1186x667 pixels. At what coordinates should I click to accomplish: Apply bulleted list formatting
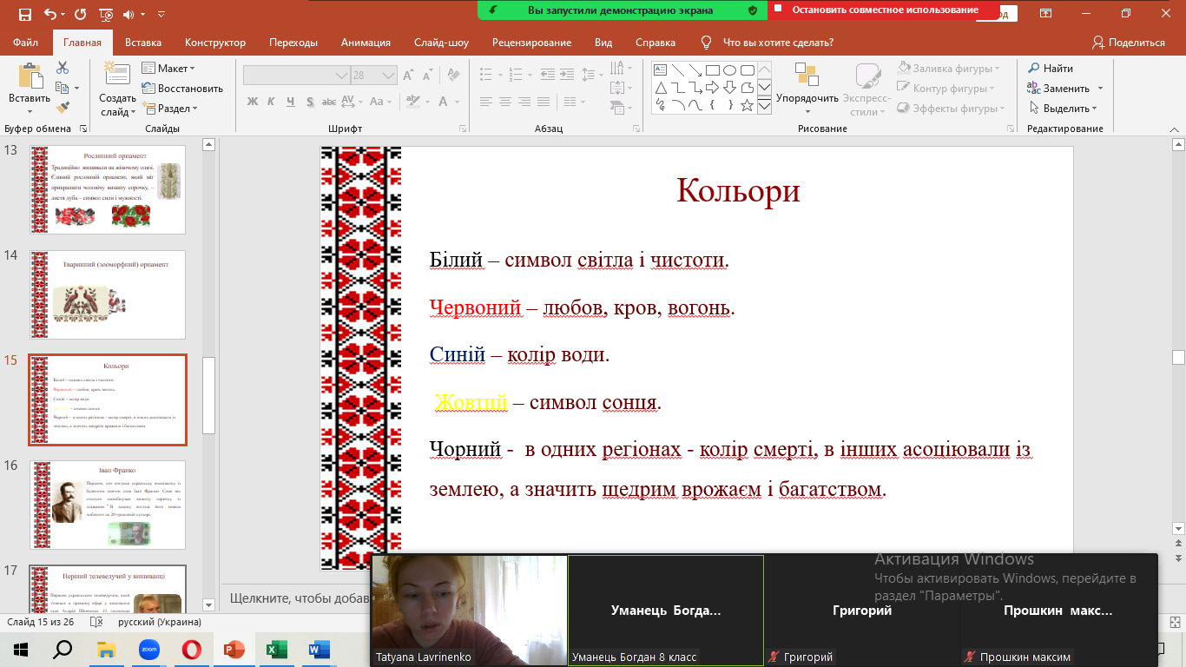pyautogui.click(x=485, y=76)
